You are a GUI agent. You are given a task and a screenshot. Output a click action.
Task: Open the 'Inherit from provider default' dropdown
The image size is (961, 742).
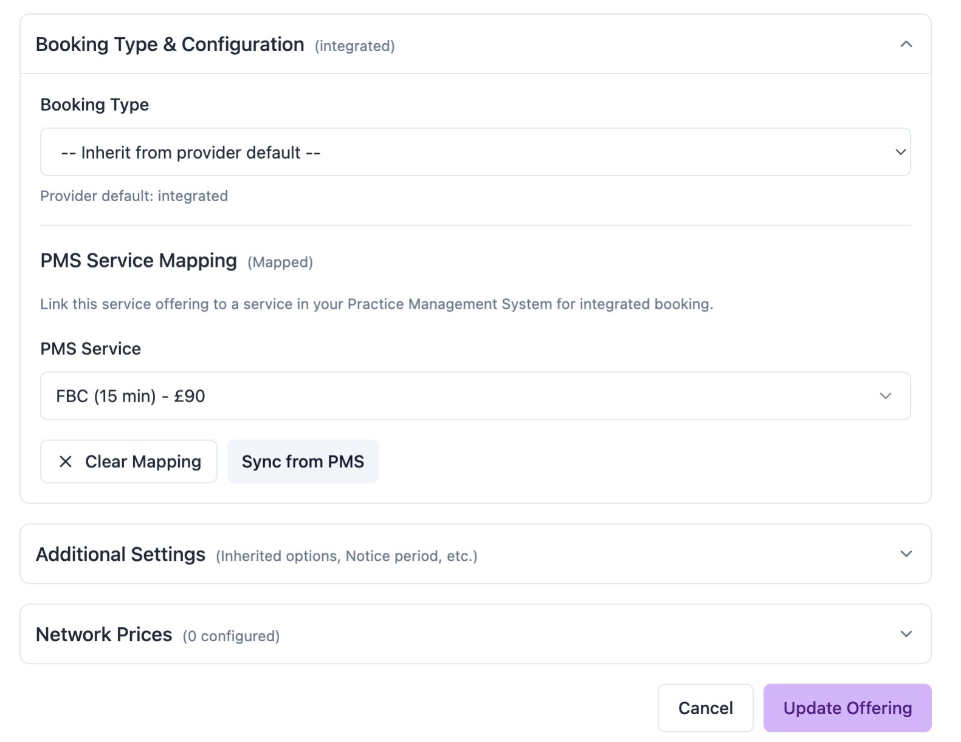474,152
